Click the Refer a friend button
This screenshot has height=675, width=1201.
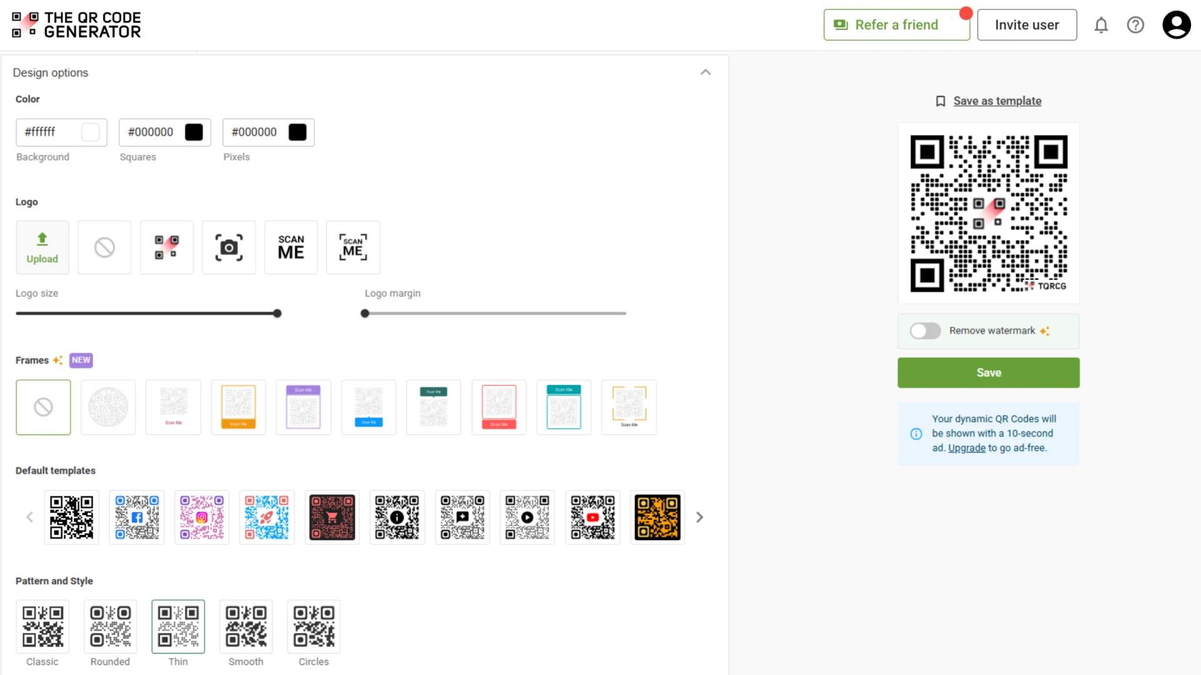pyautogui.click(x=896, y=25)
